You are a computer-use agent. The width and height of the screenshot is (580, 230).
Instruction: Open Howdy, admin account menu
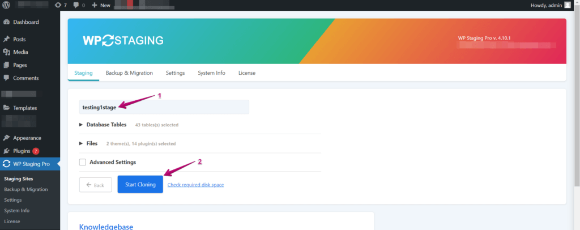coord(551,5)
